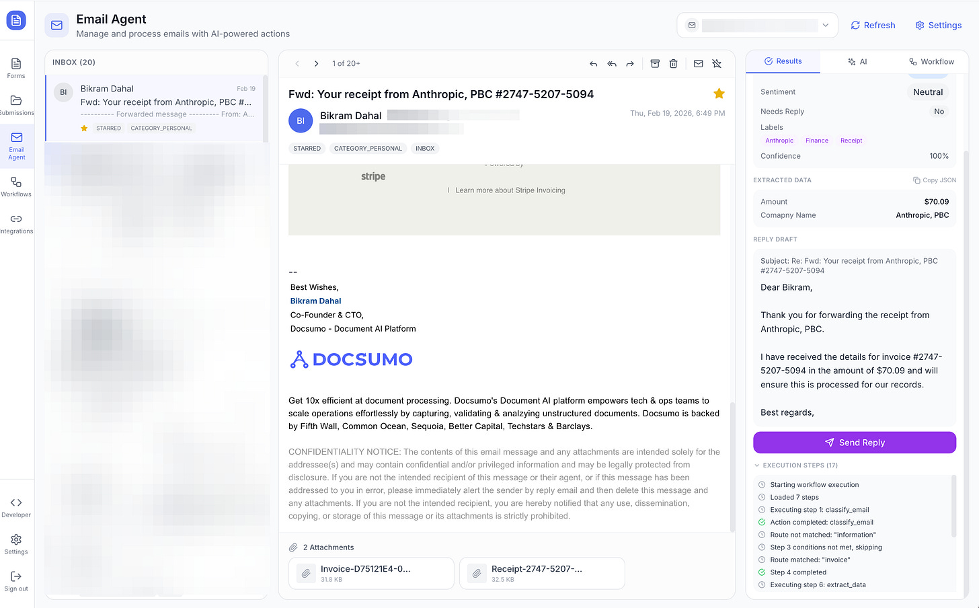Toggle the gold star beside email subject
The height and width of the screenshot is (608, 979).
pos(719,93)
